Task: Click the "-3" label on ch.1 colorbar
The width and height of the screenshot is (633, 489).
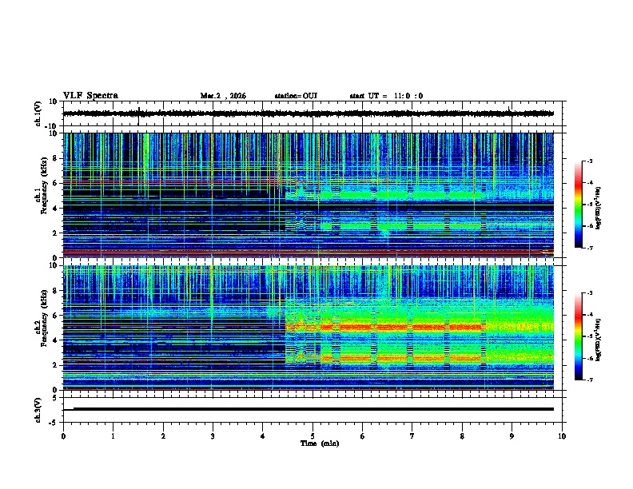Action: point(589,161)
